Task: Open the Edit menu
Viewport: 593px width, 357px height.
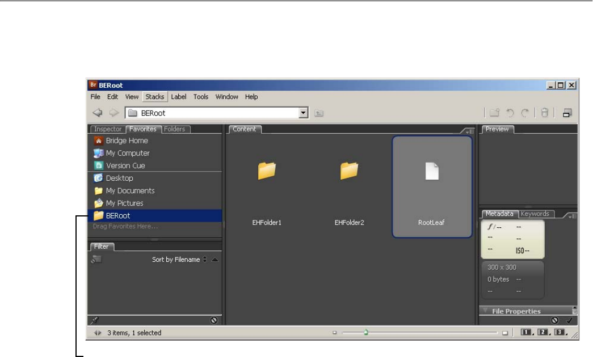Action: pyautogui.click(x=113, y=97)
